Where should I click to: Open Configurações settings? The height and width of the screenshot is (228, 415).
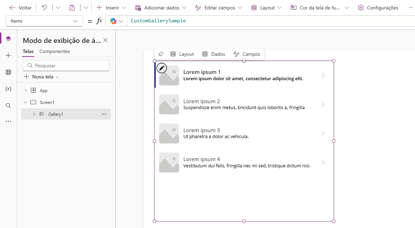tap(378, 8)
